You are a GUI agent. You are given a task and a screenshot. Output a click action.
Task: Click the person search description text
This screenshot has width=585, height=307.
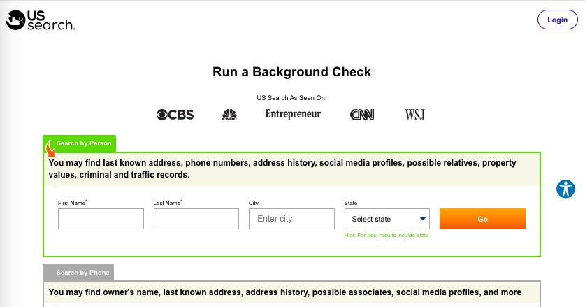282,169
